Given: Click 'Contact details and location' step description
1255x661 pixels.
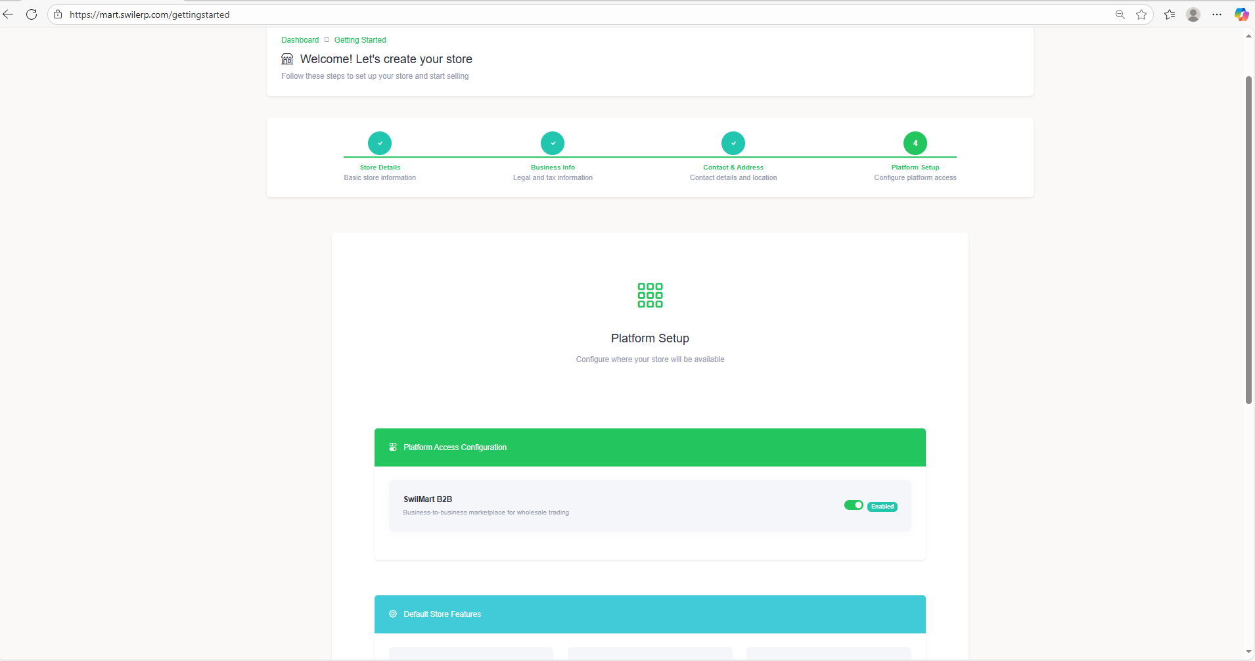Looking at the screenshot, I should pos(733,178).
